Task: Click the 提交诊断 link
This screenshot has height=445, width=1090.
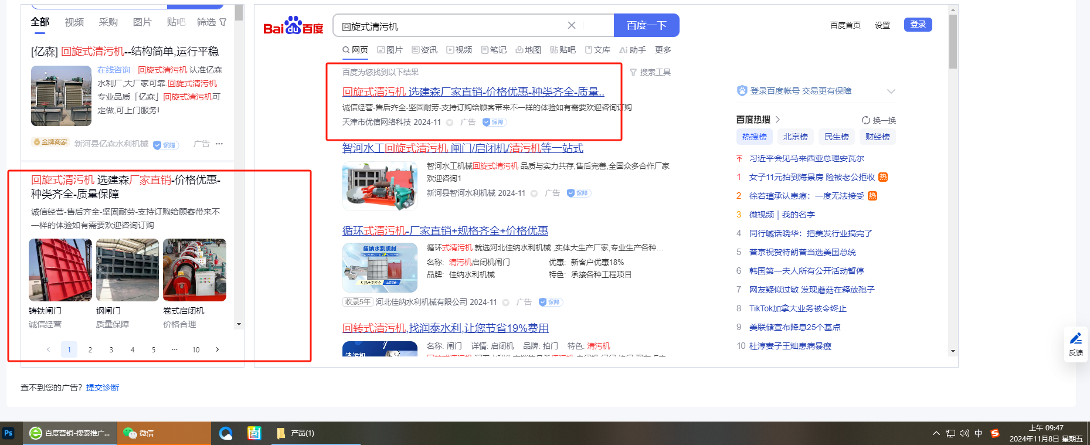Action: (x=103, y=388)
